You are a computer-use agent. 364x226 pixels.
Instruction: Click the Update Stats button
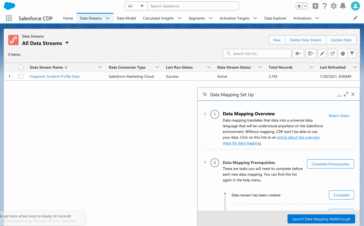[341, 40]
